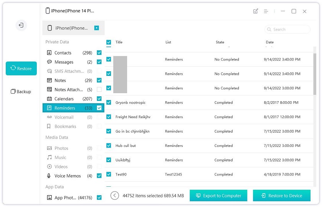The width and height of the screenshot is (322, 207).
Task: Click the Messages speech bubble icon
Action: [x=49, y=62]
